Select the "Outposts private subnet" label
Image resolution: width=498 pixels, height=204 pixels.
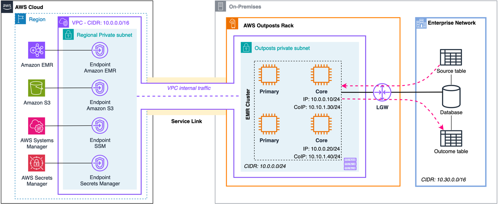282,48
